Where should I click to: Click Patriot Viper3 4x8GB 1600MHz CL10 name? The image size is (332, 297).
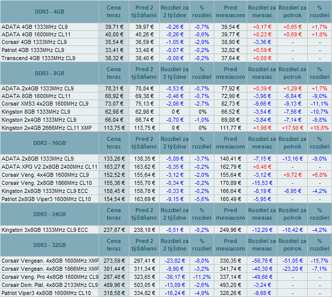pyautogui.click(x=46, y=293)
